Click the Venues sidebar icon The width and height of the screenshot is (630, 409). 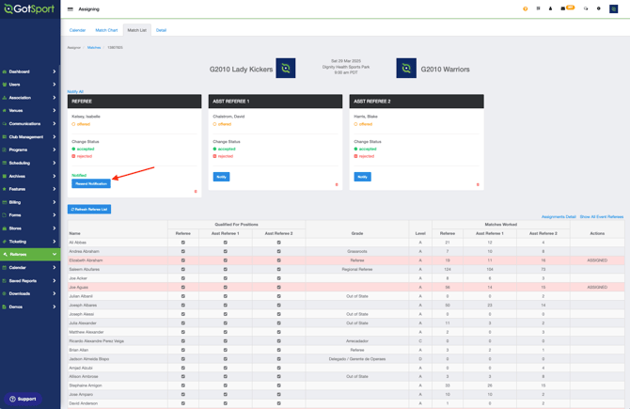pos(5,111)
